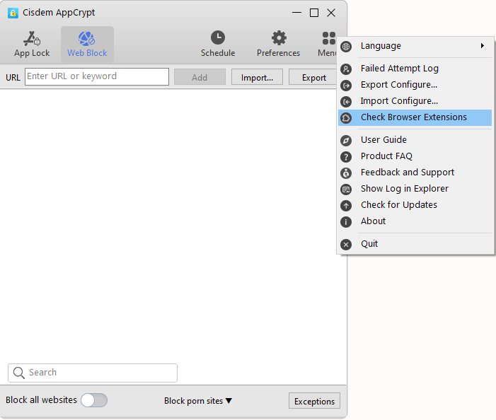Toggle the four-square Menu button
The height and width of the screenshot is (420, 496).
328,44
